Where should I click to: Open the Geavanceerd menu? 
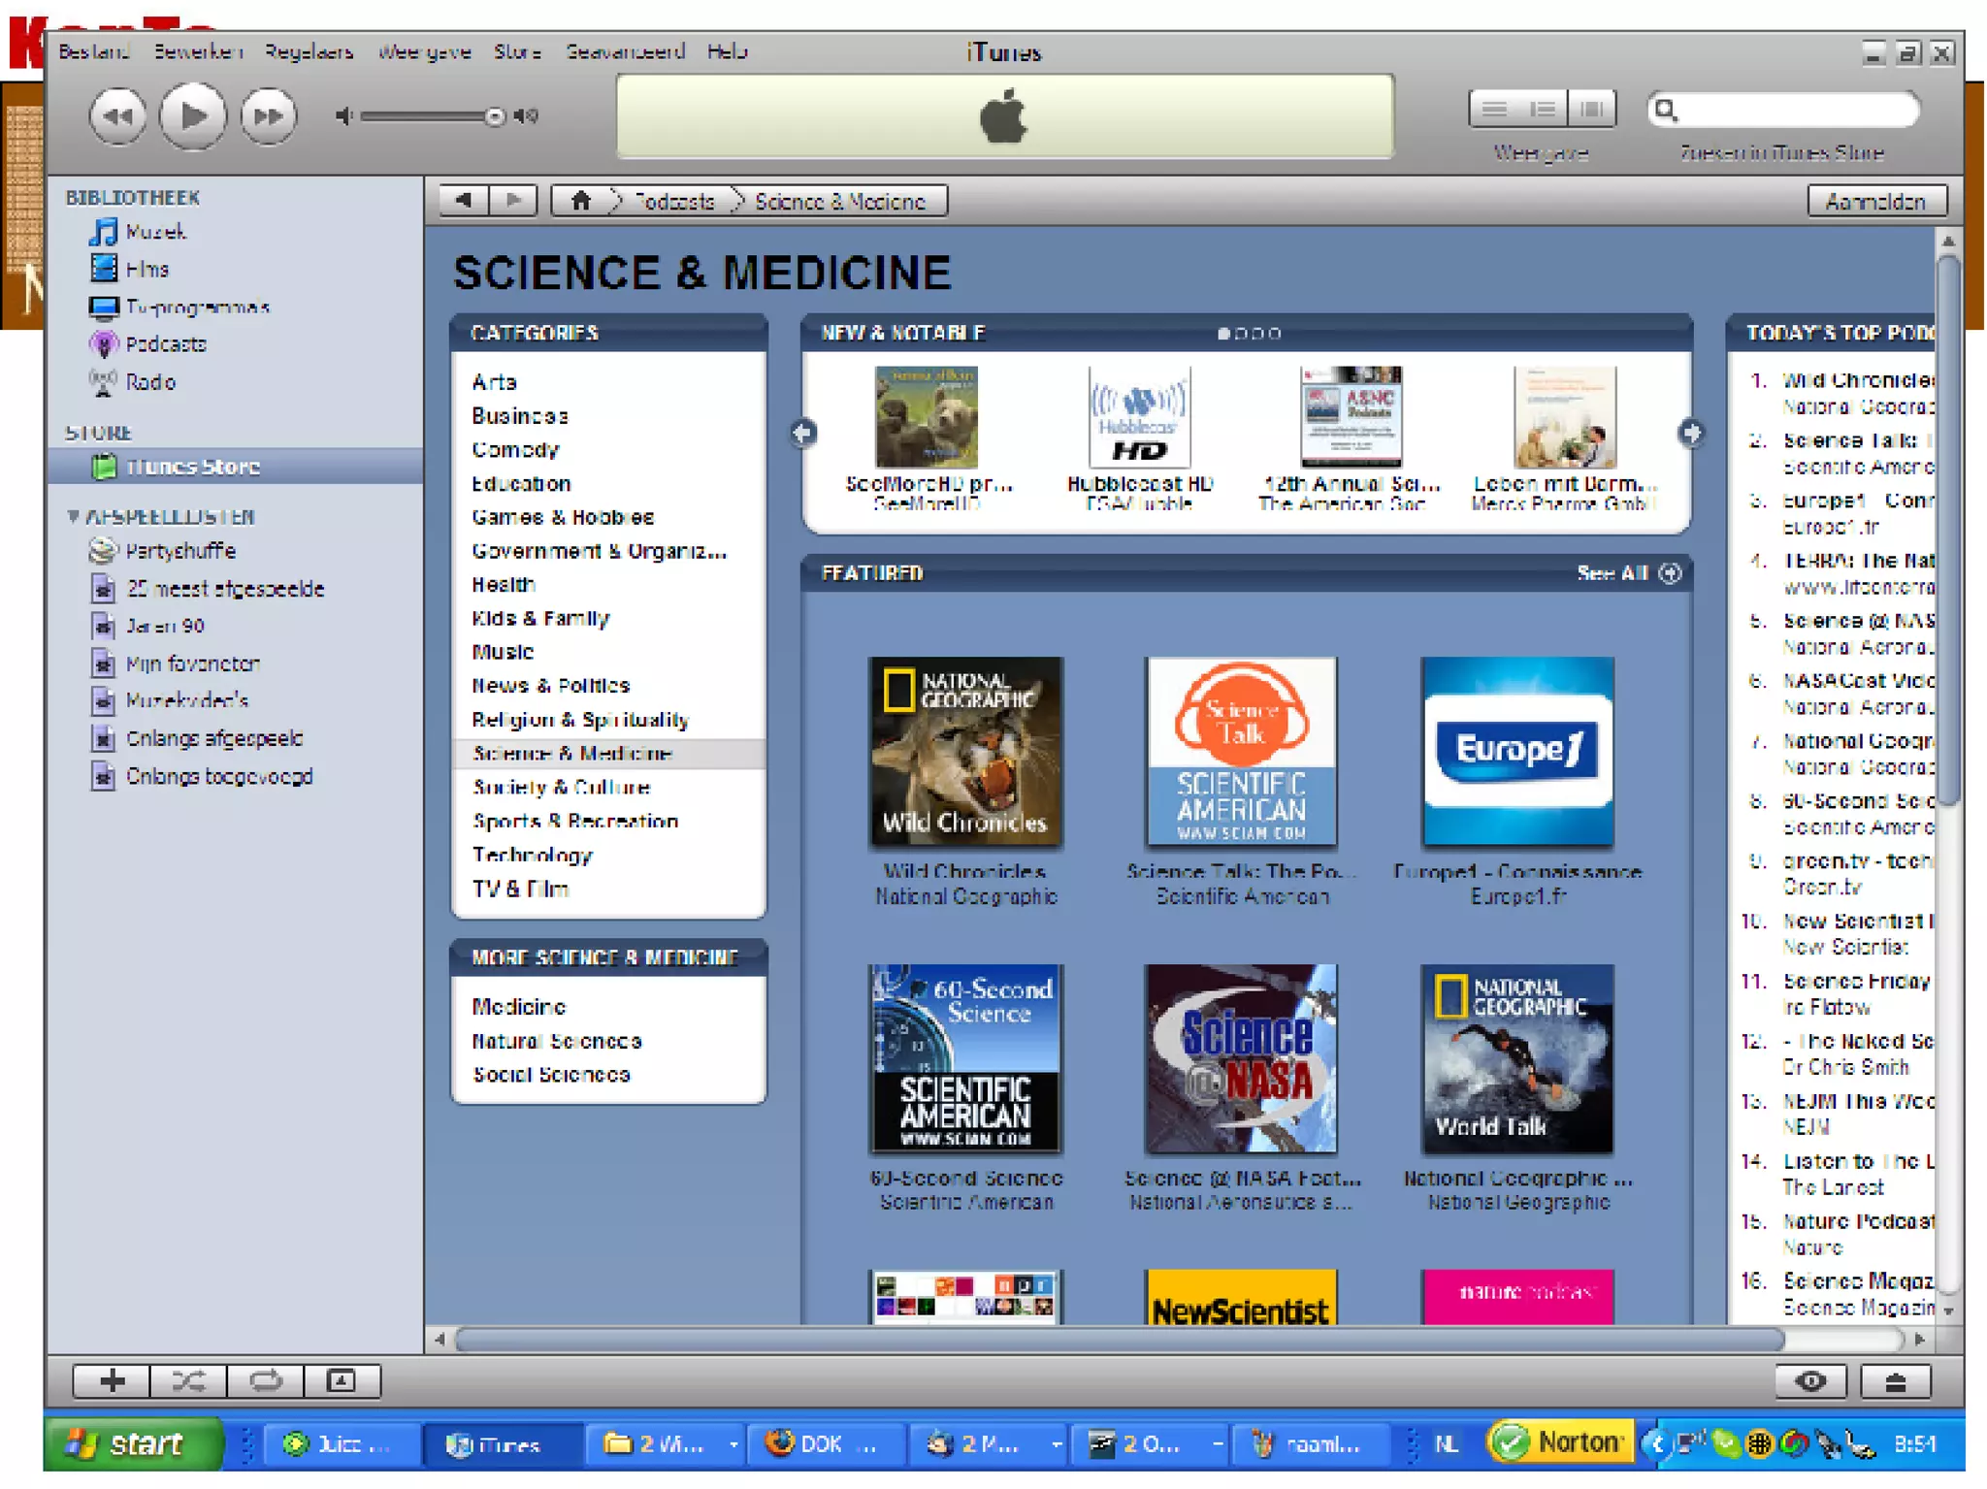[625, 51]
